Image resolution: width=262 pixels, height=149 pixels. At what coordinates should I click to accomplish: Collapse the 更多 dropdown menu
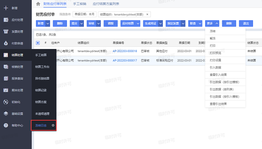pos(212,24)
